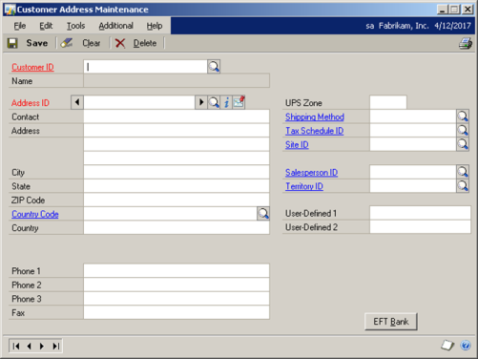
Task: Click into the Phone 3 field
Action: (177, 299)
